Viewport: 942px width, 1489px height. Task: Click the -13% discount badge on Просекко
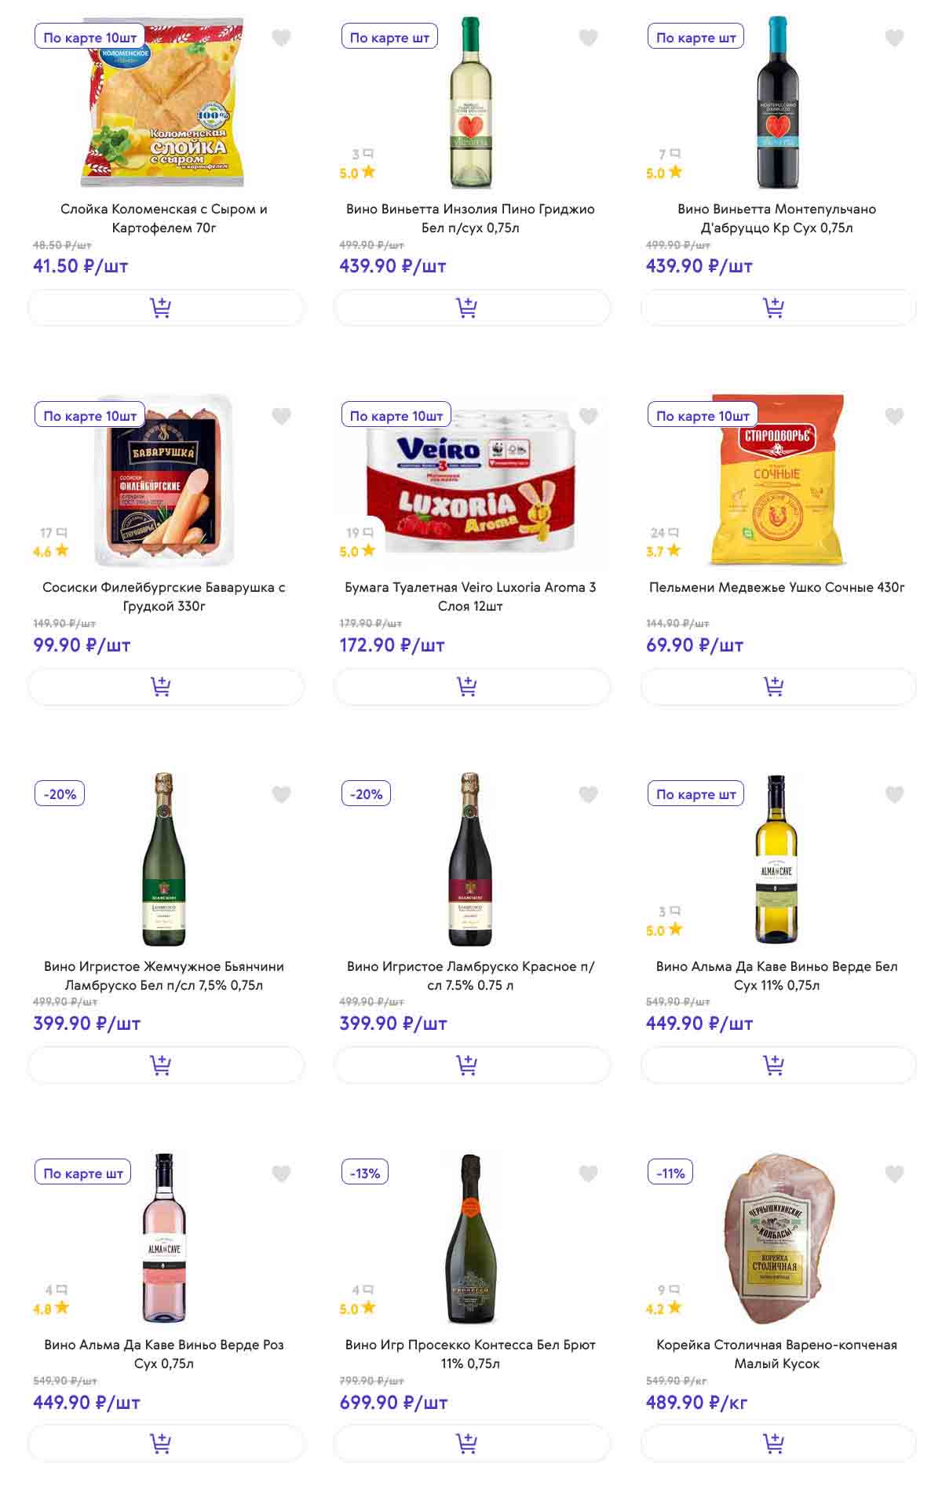click(x=365, y=1173)
